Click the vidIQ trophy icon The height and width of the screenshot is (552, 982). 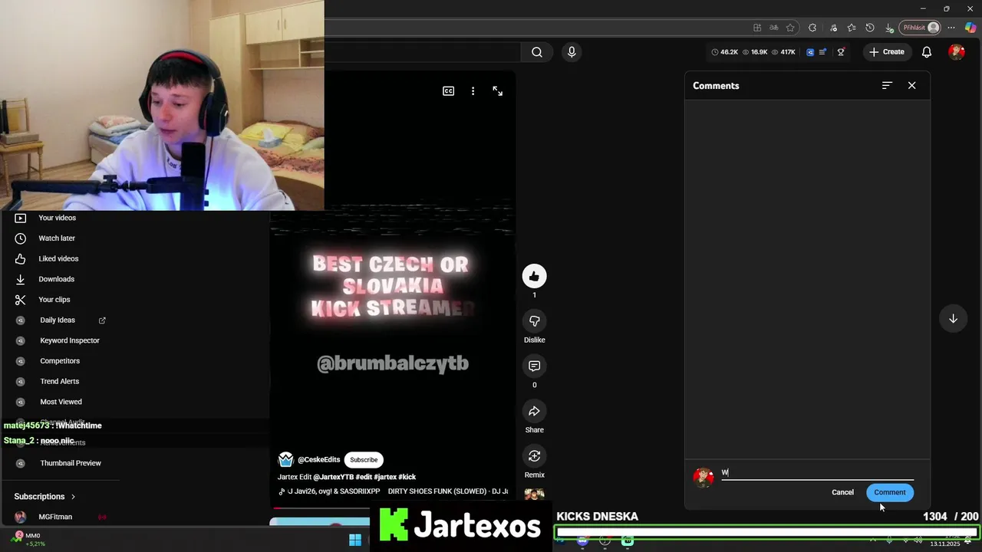[x=841, y=52]
